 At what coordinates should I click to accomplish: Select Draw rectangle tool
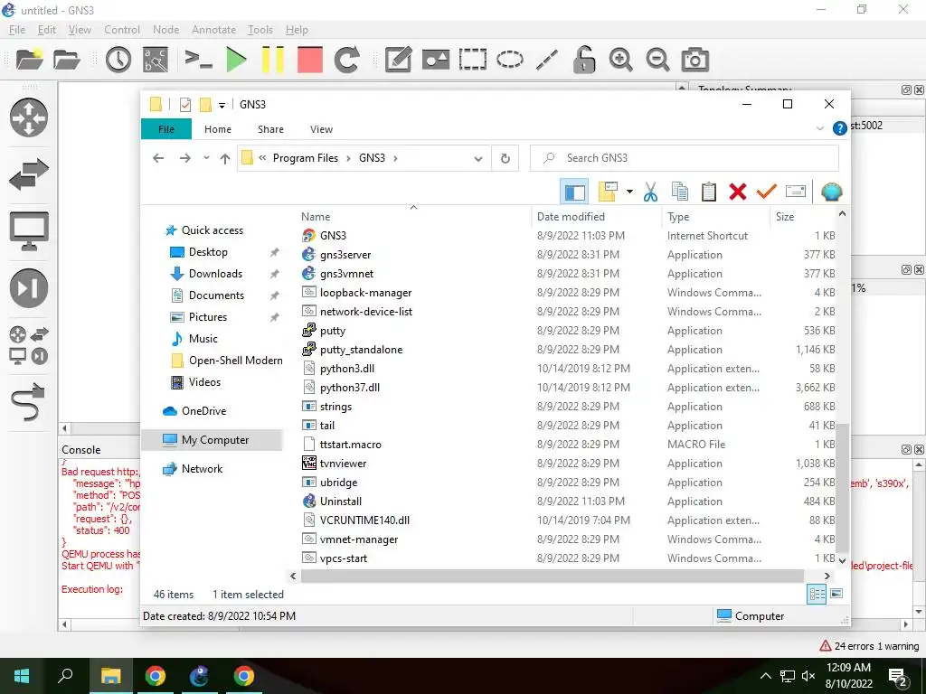click(472, 60)
